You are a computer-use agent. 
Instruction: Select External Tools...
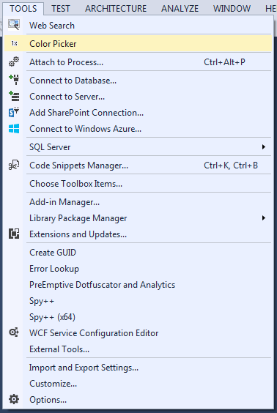coord(138,349)
